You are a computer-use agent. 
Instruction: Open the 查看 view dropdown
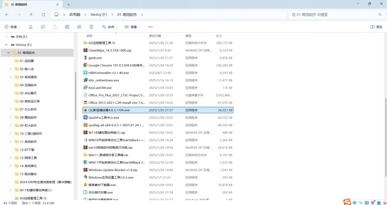[x=132, y=27]
